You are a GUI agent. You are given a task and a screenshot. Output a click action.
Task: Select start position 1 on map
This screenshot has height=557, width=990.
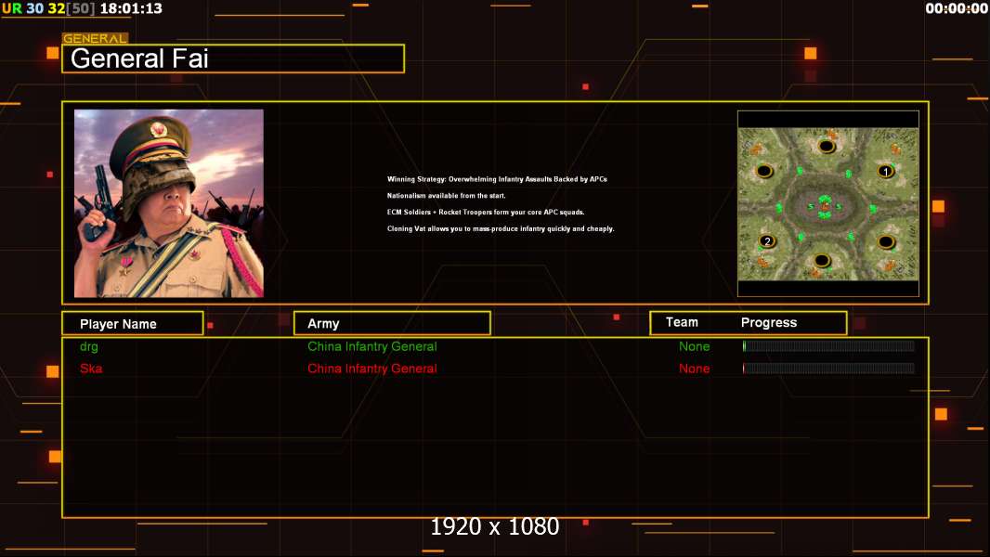point(886,172)
